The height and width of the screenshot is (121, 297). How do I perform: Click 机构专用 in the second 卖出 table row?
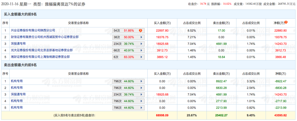click(16, 88)
